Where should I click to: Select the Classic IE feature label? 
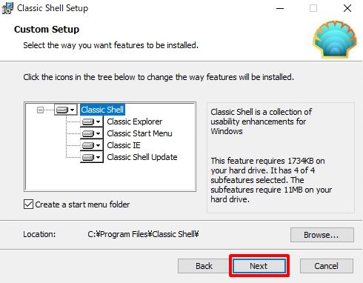pos(124,145)
